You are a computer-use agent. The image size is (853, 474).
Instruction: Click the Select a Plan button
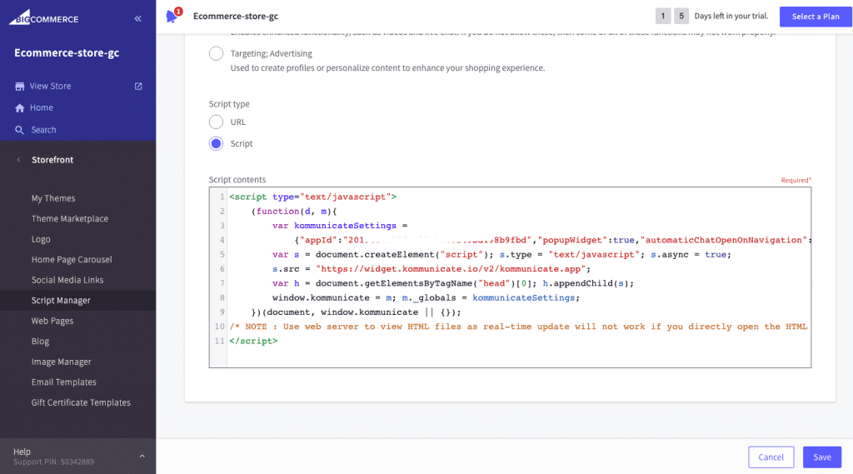(816, 17)
